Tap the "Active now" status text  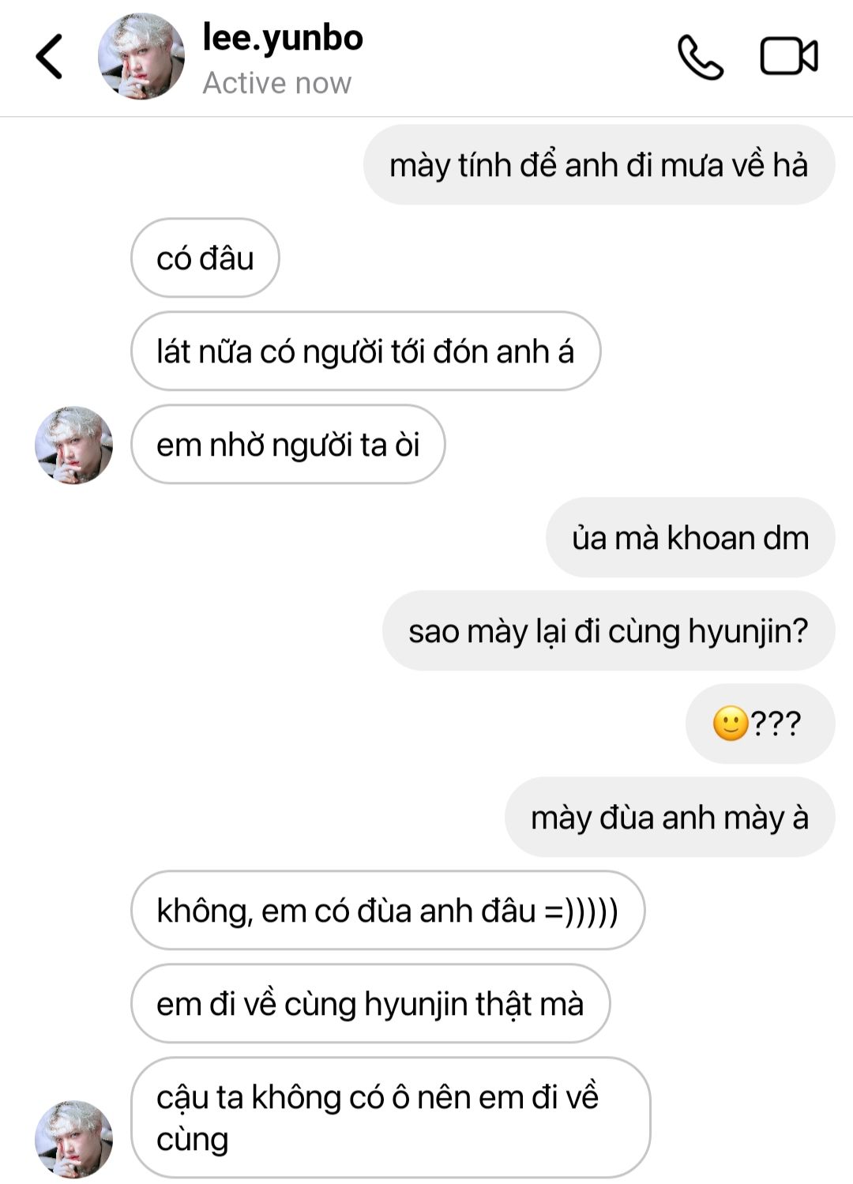[276, 83]
